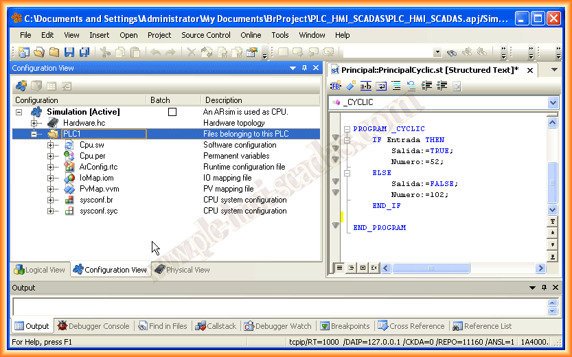Screen dimensions: 572x357
Task: Pin the Configuration View panel
Action: [x=305, y=68]
